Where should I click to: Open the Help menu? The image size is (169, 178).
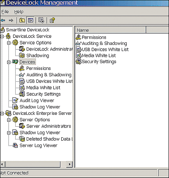tap(19, 12)
